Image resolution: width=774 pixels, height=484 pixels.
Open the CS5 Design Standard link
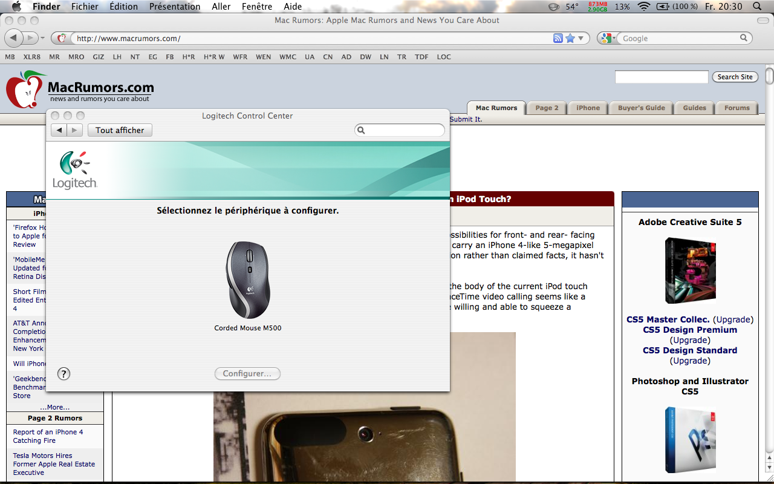690,350
